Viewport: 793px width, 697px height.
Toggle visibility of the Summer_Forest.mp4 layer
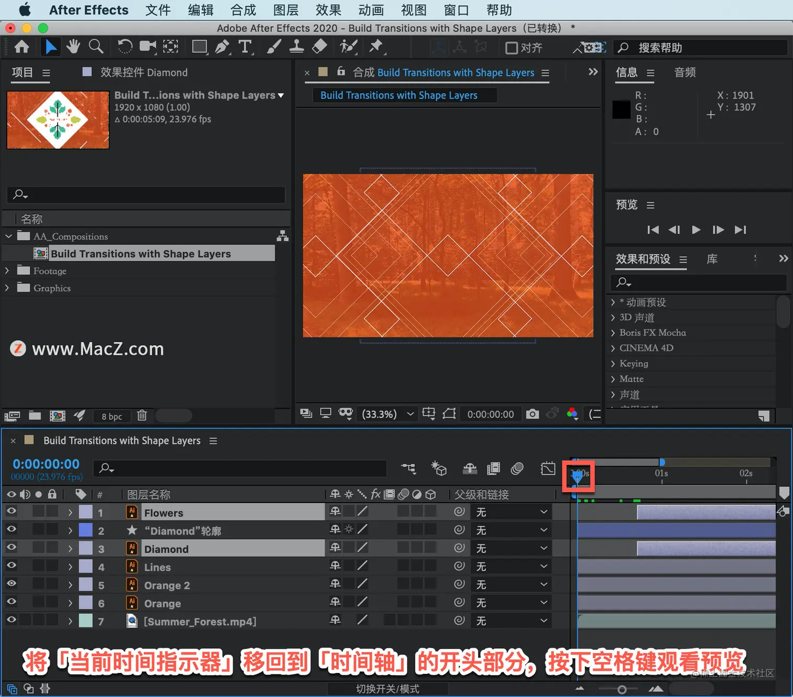click(x=11, y=619)
